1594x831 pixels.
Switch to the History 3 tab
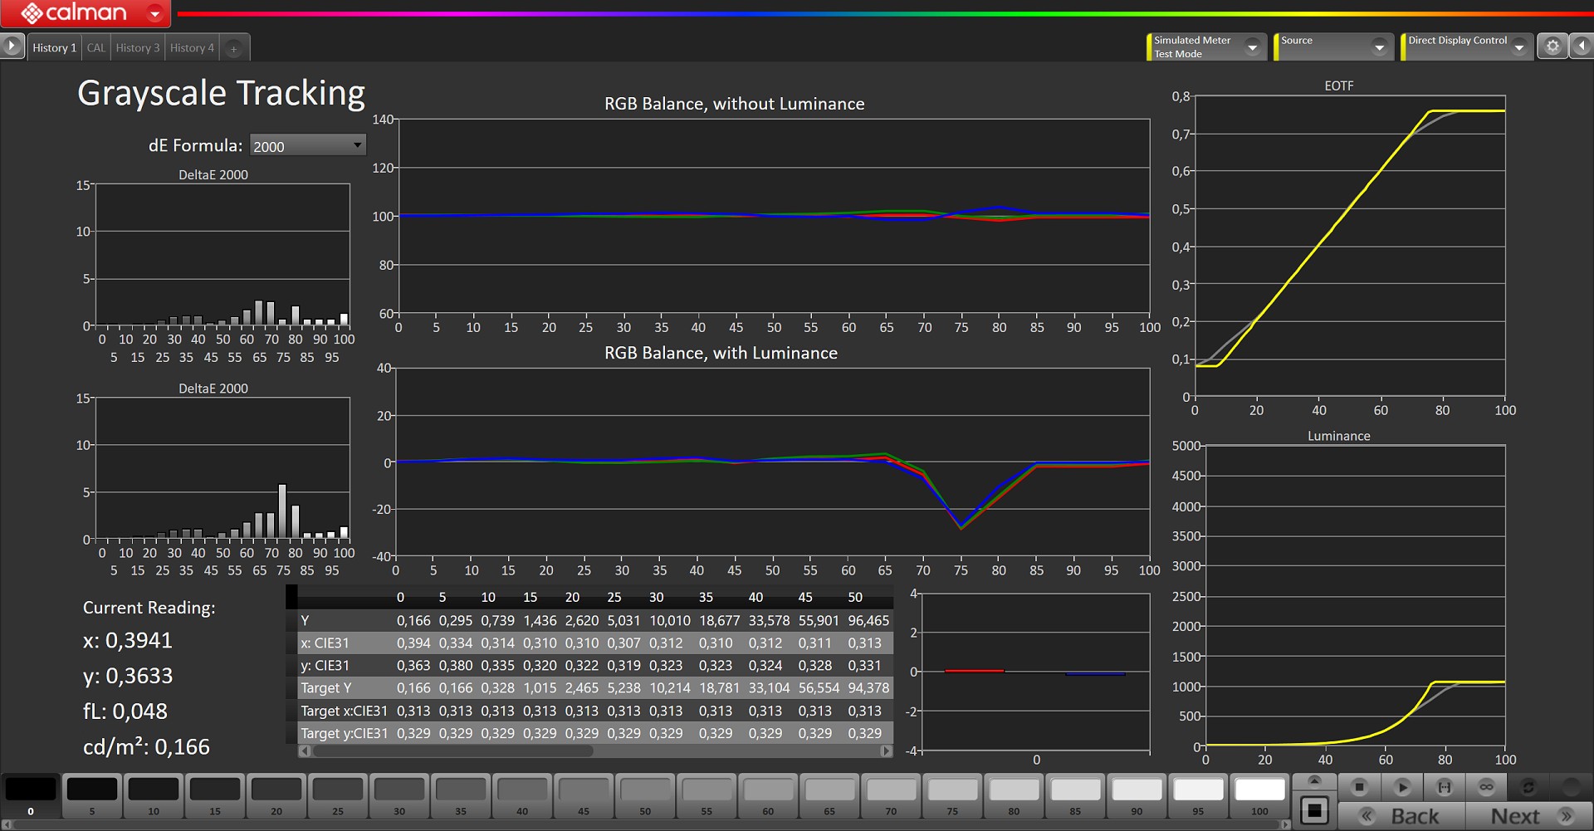pyautogui.click(x=138, y=48)
